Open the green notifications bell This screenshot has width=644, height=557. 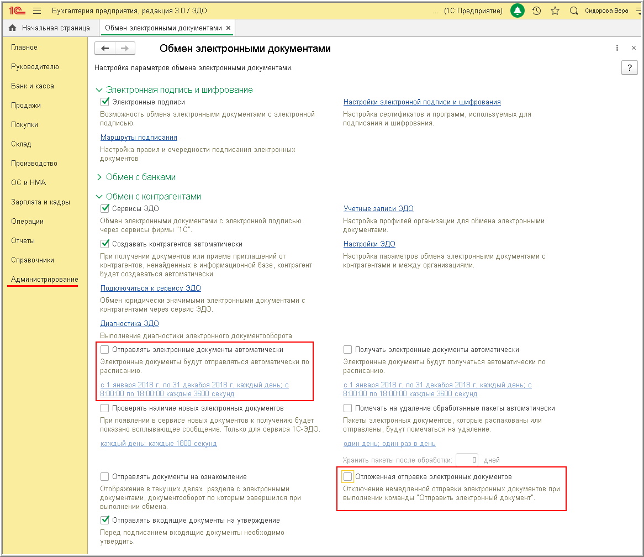(x=517, y=11)
